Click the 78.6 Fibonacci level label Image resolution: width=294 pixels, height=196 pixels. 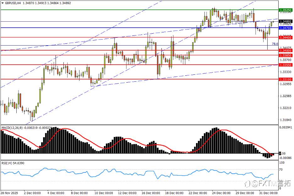[x=275, y=44]
